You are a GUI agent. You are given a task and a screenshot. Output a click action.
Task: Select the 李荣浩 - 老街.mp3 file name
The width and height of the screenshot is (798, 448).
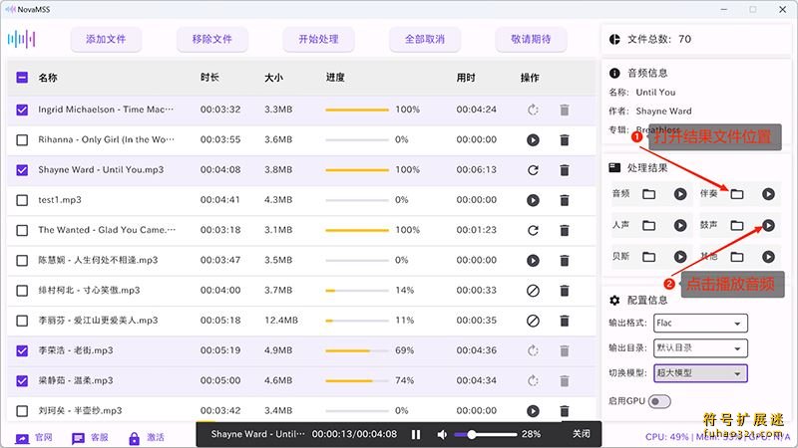point(76,350)
